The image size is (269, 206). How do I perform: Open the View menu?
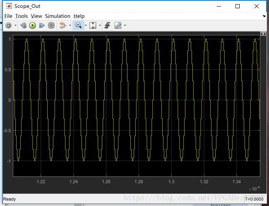tap(36, 16)
